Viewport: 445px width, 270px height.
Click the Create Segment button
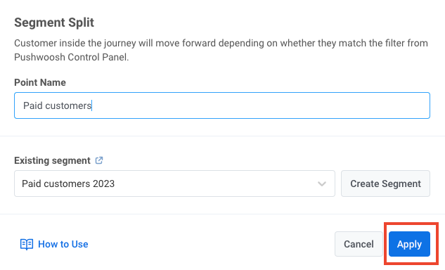point(385,184)
